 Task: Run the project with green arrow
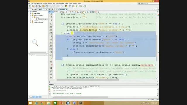[77, 6]
